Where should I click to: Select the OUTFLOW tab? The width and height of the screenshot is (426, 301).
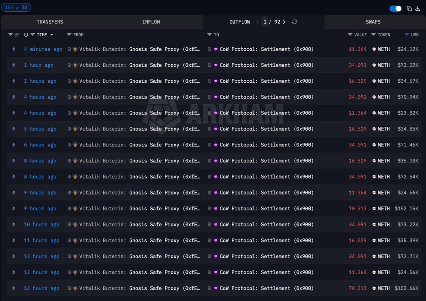point(240,22)
